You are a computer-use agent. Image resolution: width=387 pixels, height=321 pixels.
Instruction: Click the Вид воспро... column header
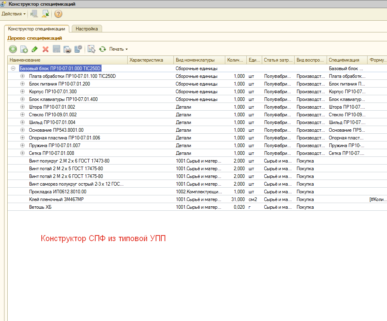pos(310,60)
